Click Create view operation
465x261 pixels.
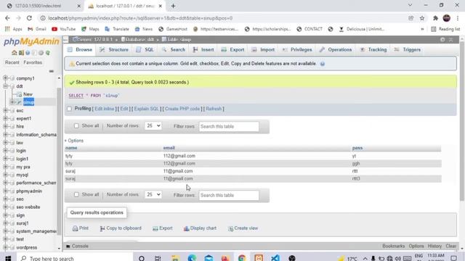[x=243, y=228]
